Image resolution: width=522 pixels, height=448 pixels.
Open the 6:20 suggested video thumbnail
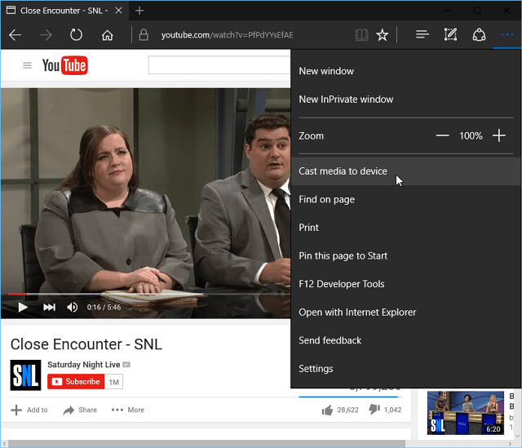coord(466,413)
